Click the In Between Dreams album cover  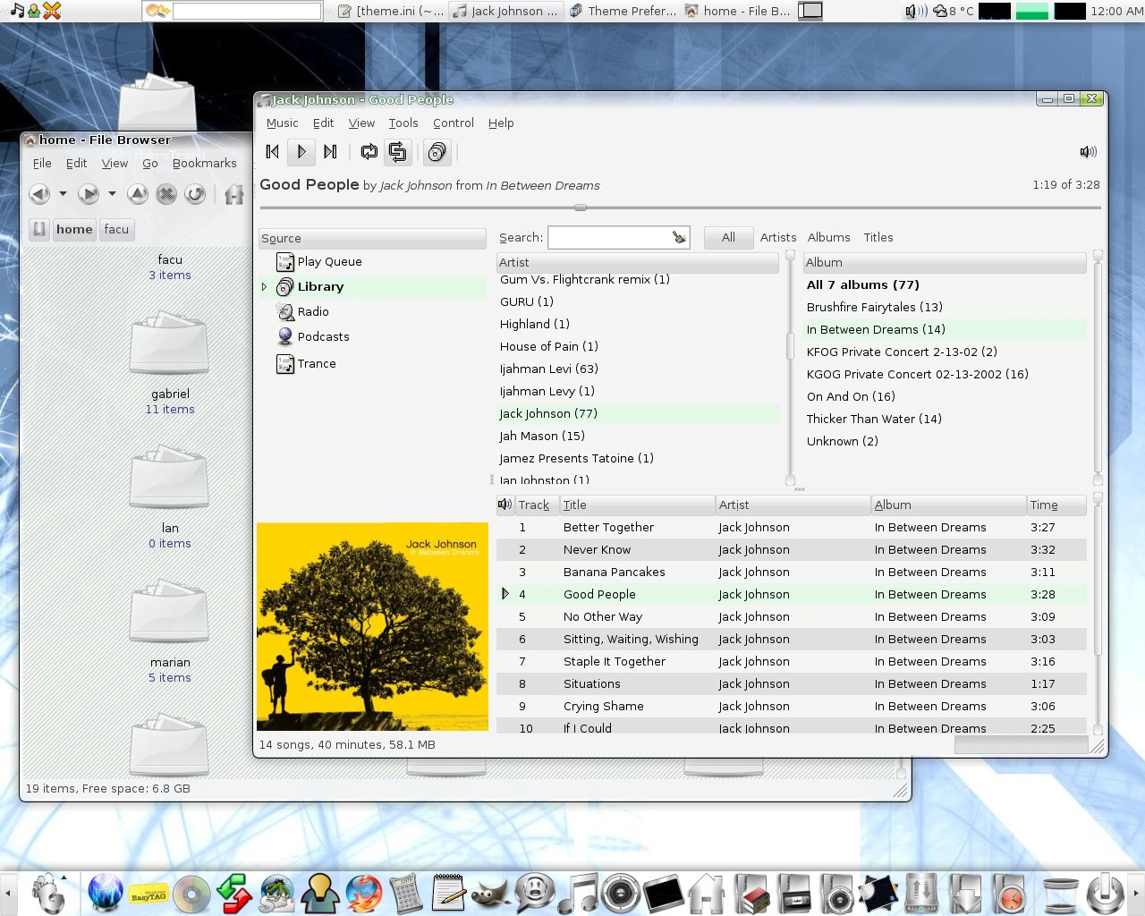pyautogui.click(x=372, y=626)
